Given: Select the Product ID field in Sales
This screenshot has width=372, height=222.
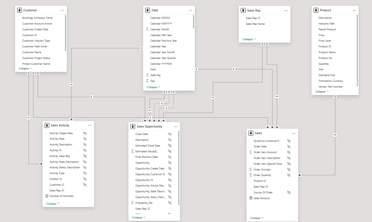Looking at the screenshot, I should pos(260,181).
